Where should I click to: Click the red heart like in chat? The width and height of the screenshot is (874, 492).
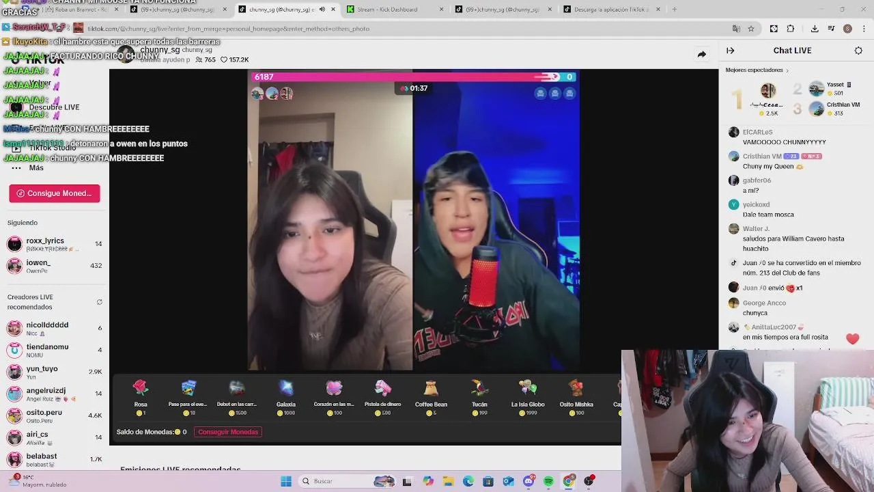click(852, 339)
